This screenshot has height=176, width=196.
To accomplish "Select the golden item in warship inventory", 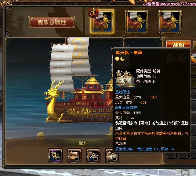I will (194, 58).
